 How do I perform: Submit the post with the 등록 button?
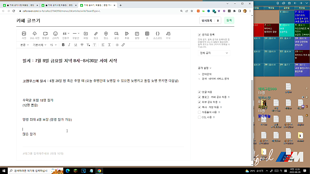coord(229,20)
